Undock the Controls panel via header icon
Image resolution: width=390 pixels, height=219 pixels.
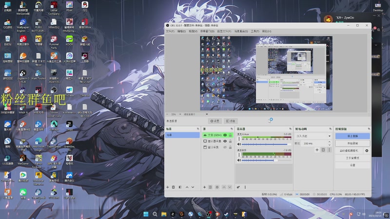(x=369, y=129)
